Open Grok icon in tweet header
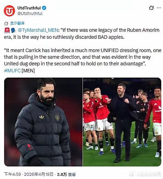The height and width of the screenshot is (179, 163). coord(151,8)
